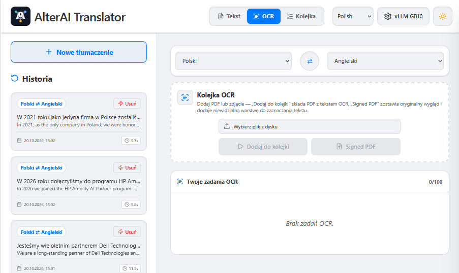Open history entry 'Jesteśmy wieloletnim partnerem Dell'
This screenshot has height=273, width=459.
click(78, 246)
